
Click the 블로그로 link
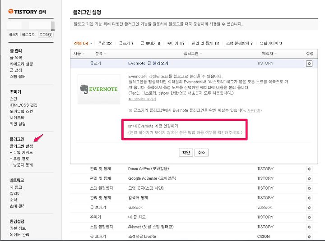[x=28, y=35]
